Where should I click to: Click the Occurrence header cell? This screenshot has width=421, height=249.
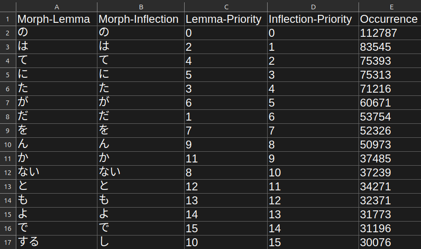coord(390,19)
